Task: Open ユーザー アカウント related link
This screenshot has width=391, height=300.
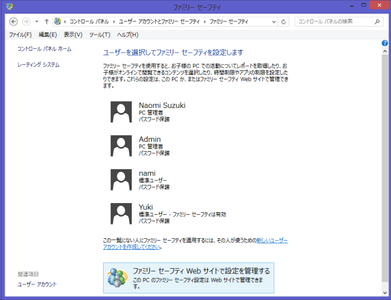Action: point(37,284)
